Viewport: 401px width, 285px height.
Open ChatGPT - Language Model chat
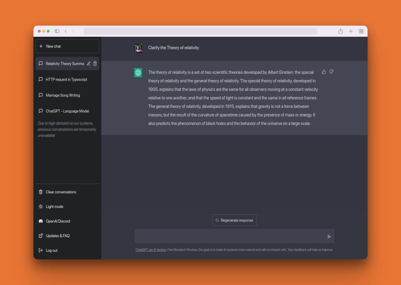point(67,111)
